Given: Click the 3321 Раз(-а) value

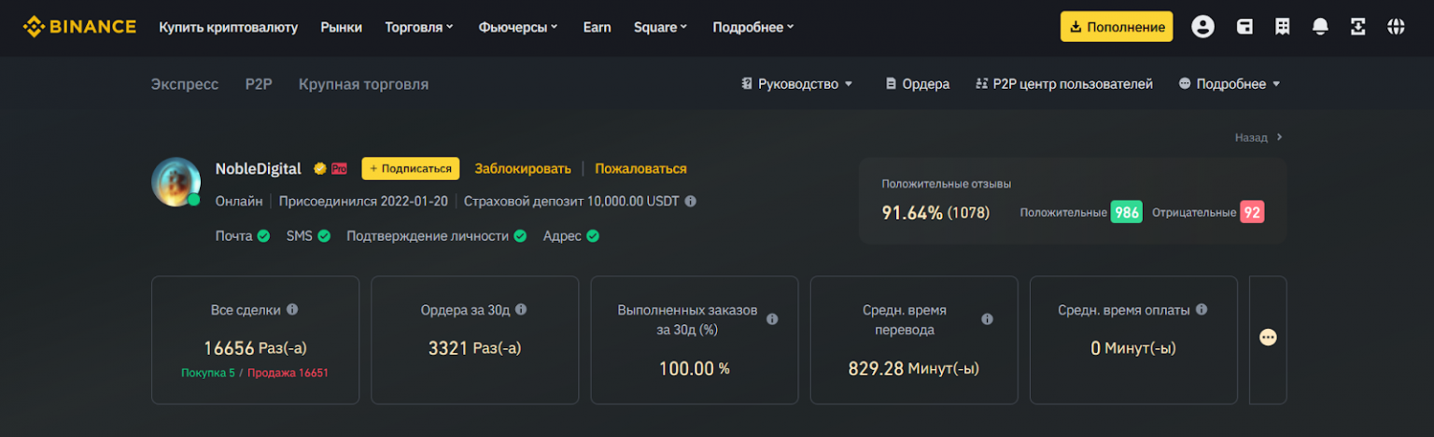Looking at the screenshot, I should coord(474,348).
